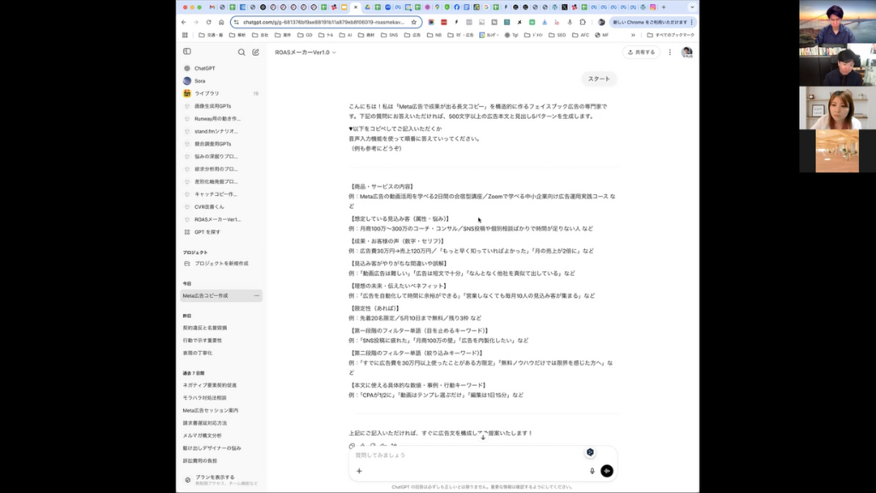Click the microphone dictation icon in composer
Image resolution: width=876 pixels, height=493 pixels.
pyautogui.click(x=592, y=472)
